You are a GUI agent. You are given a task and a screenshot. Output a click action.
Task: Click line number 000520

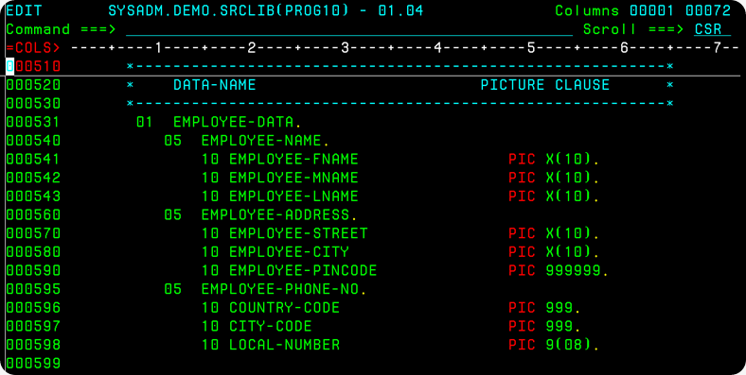pyautogui.click(x=33, y=85)
